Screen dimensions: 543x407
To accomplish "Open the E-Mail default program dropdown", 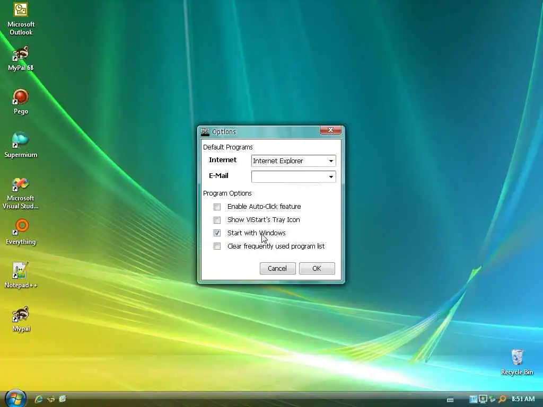I will click(293, 176).
